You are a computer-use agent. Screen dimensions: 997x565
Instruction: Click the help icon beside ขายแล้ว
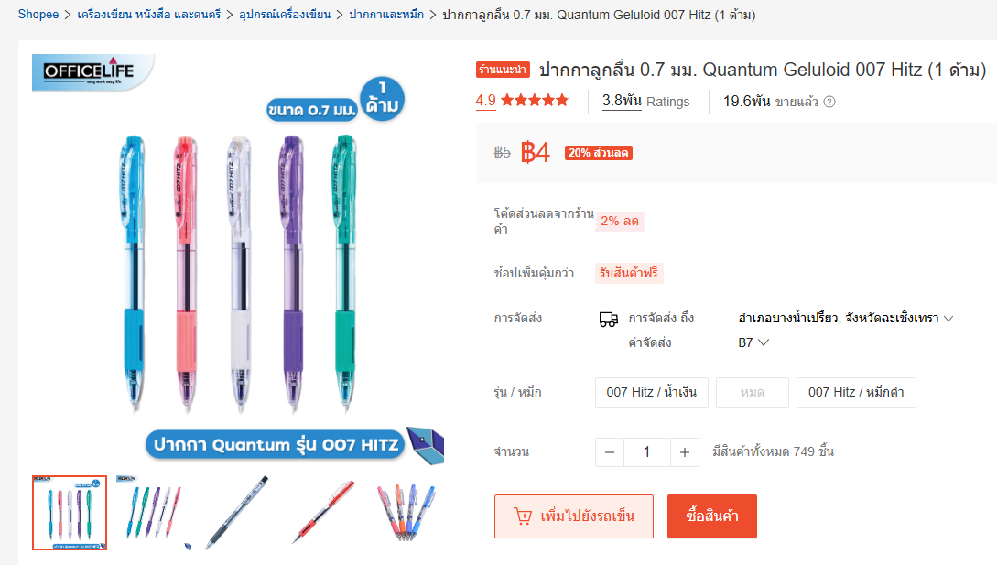tap(829, 102)
